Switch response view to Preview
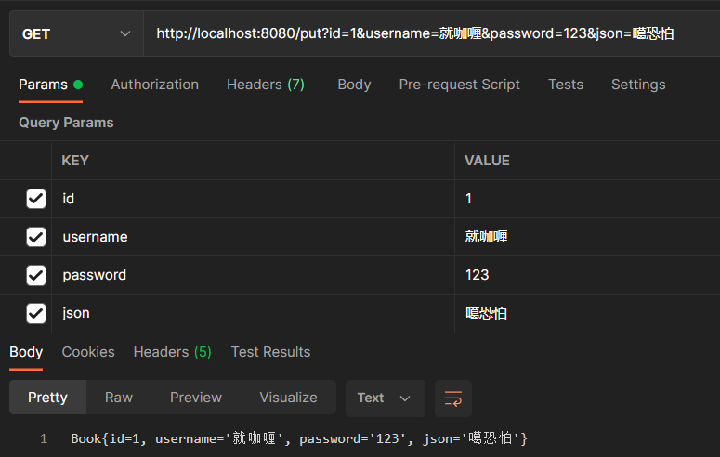Viewport: 720px width, 457px height. click(195, 398)
